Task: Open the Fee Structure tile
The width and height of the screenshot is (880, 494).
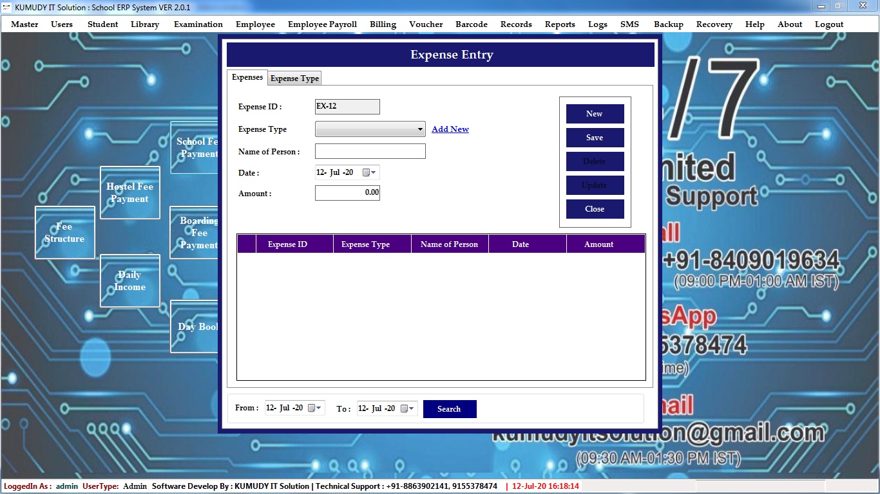Action: 64,232
